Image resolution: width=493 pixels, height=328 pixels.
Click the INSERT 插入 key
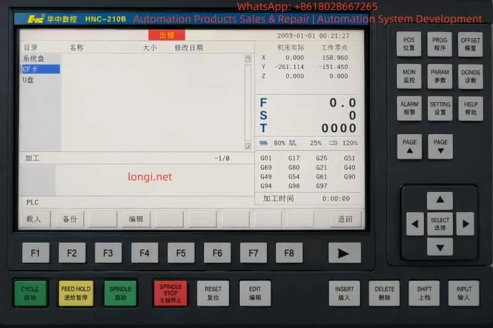pyautogui.click(x=344, y=293)
